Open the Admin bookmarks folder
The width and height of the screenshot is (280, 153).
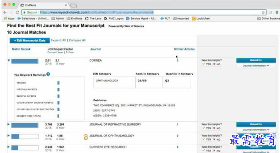click(58, 18)
